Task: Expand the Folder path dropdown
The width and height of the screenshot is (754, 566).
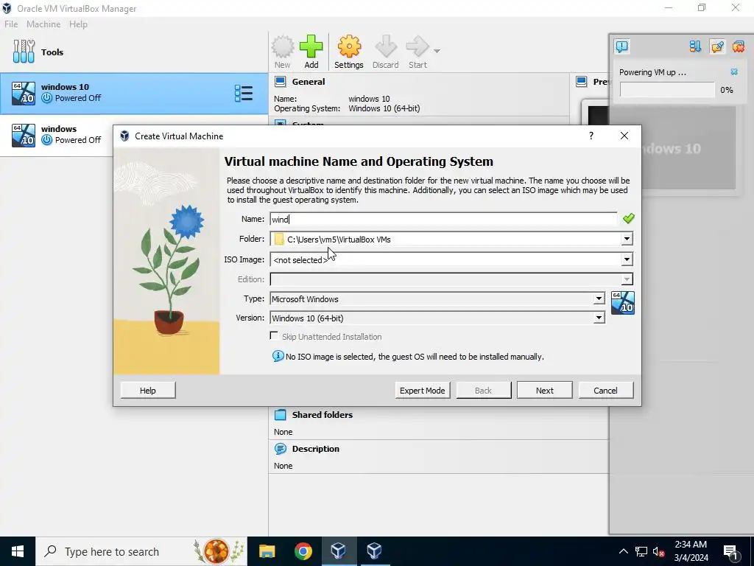Action: click(627, 239)
